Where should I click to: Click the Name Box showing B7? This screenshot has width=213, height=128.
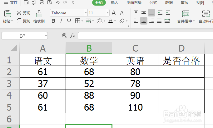click(24, 36)
